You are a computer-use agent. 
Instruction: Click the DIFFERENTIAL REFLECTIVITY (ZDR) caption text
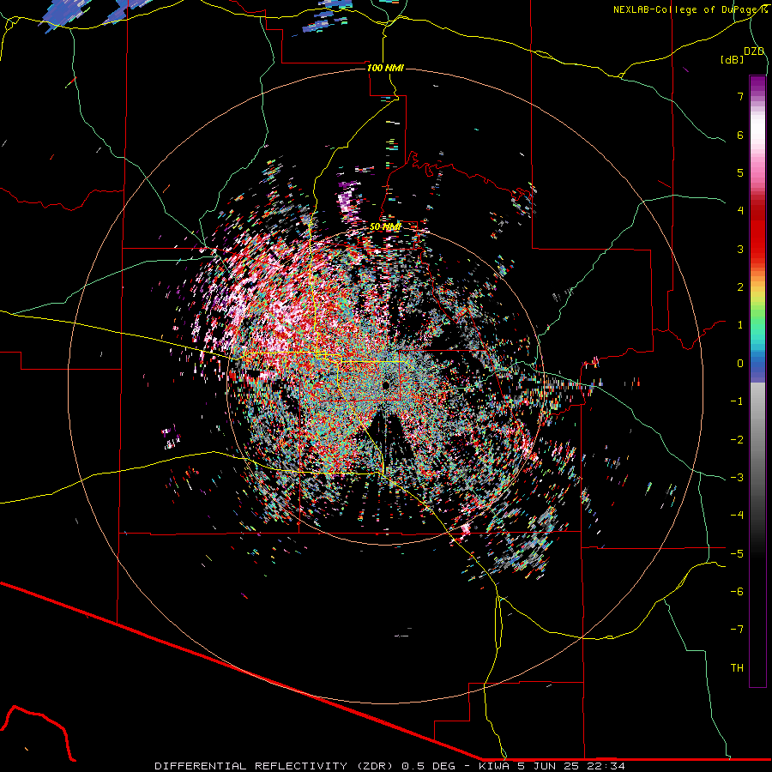click(274, 766)
